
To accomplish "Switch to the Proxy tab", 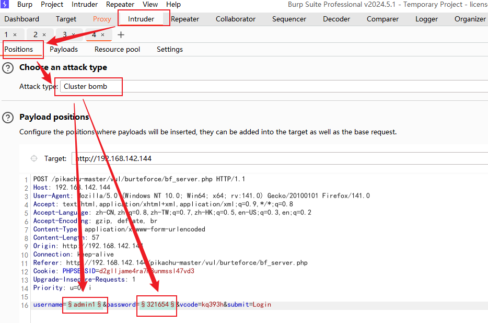I will (x=102, y=19).
